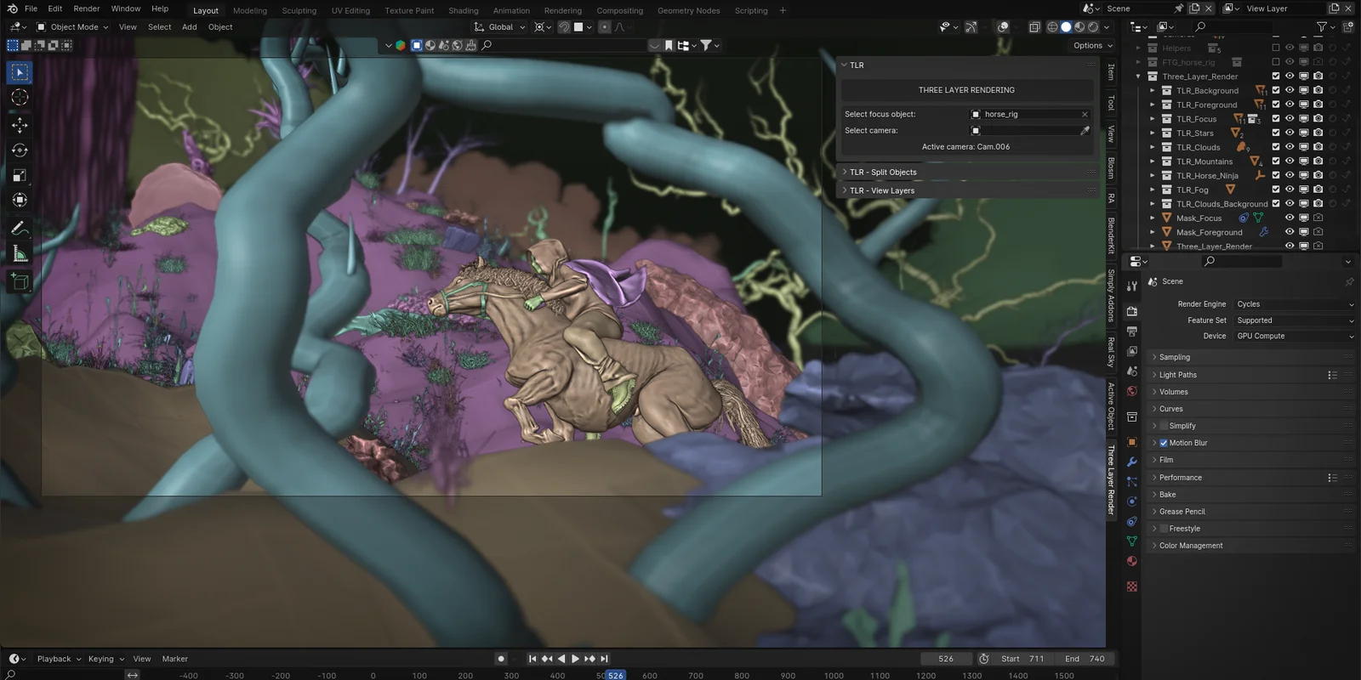Click the current frame field 526
The width and height of the screenshot is (1361, 680).
(946, 659)
